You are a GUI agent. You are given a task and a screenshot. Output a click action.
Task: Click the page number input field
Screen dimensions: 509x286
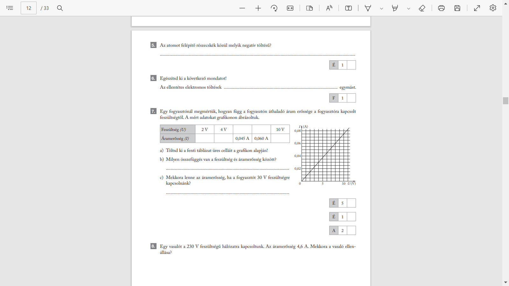click(x=29, y=8)
